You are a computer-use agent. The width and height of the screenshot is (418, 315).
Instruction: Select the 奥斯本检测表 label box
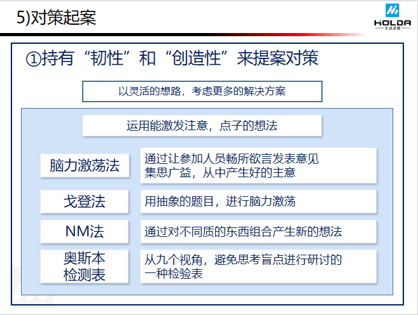pos(85,267)
